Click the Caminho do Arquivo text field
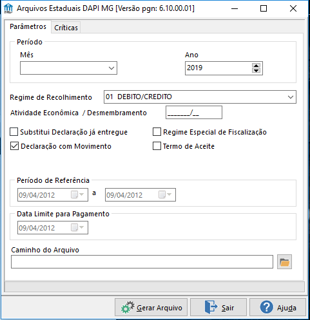310x320 pixels. (x=142, y=262)
